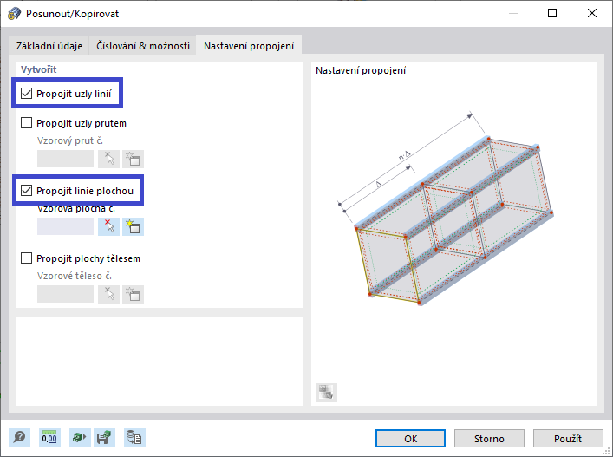Viewport: 613px width, 457px height.
Task: Switch to Základní údaje tab
Action: (x=49, y=46)
